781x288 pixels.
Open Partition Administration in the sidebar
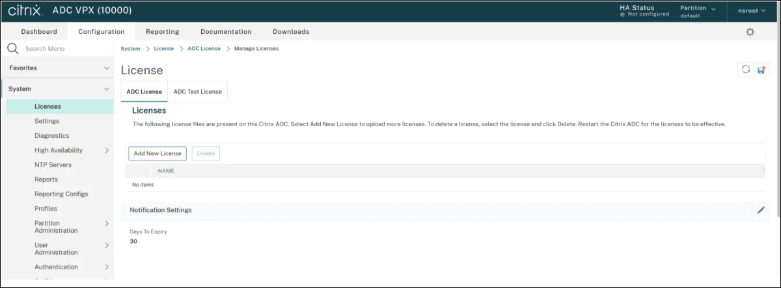[56, 226]
